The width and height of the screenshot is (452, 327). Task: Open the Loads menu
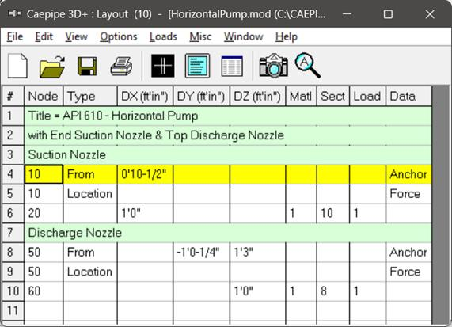coord(163,36)
